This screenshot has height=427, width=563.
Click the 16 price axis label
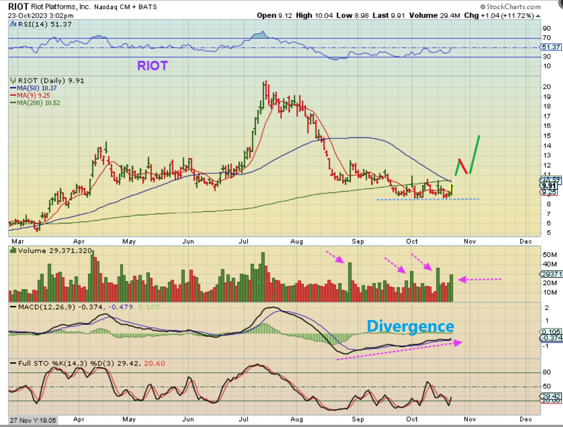pyautogui.click(x=547, y=126)
